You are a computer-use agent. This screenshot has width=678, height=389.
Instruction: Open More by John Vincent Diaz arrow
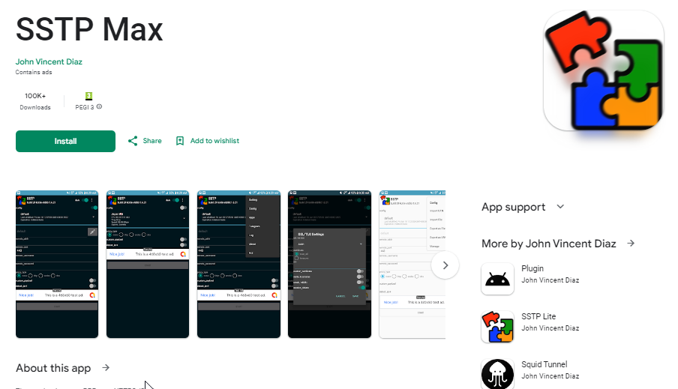click(631, 244)
